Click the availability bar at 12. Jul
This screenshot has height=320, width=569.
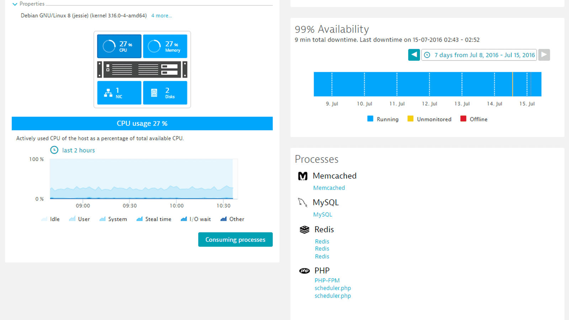(x=430, y=84)
